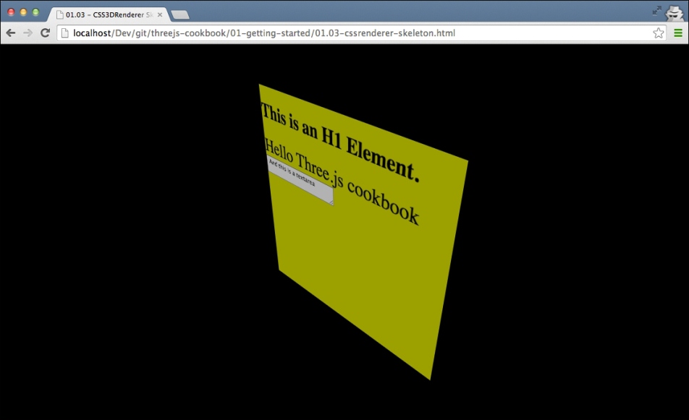Open a new tab
This screenshot has height=420, width=689.
click(x=180, y=15)
